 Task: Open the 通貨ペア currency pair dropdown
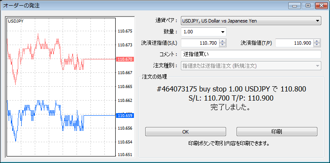click(x=317, y=21)
